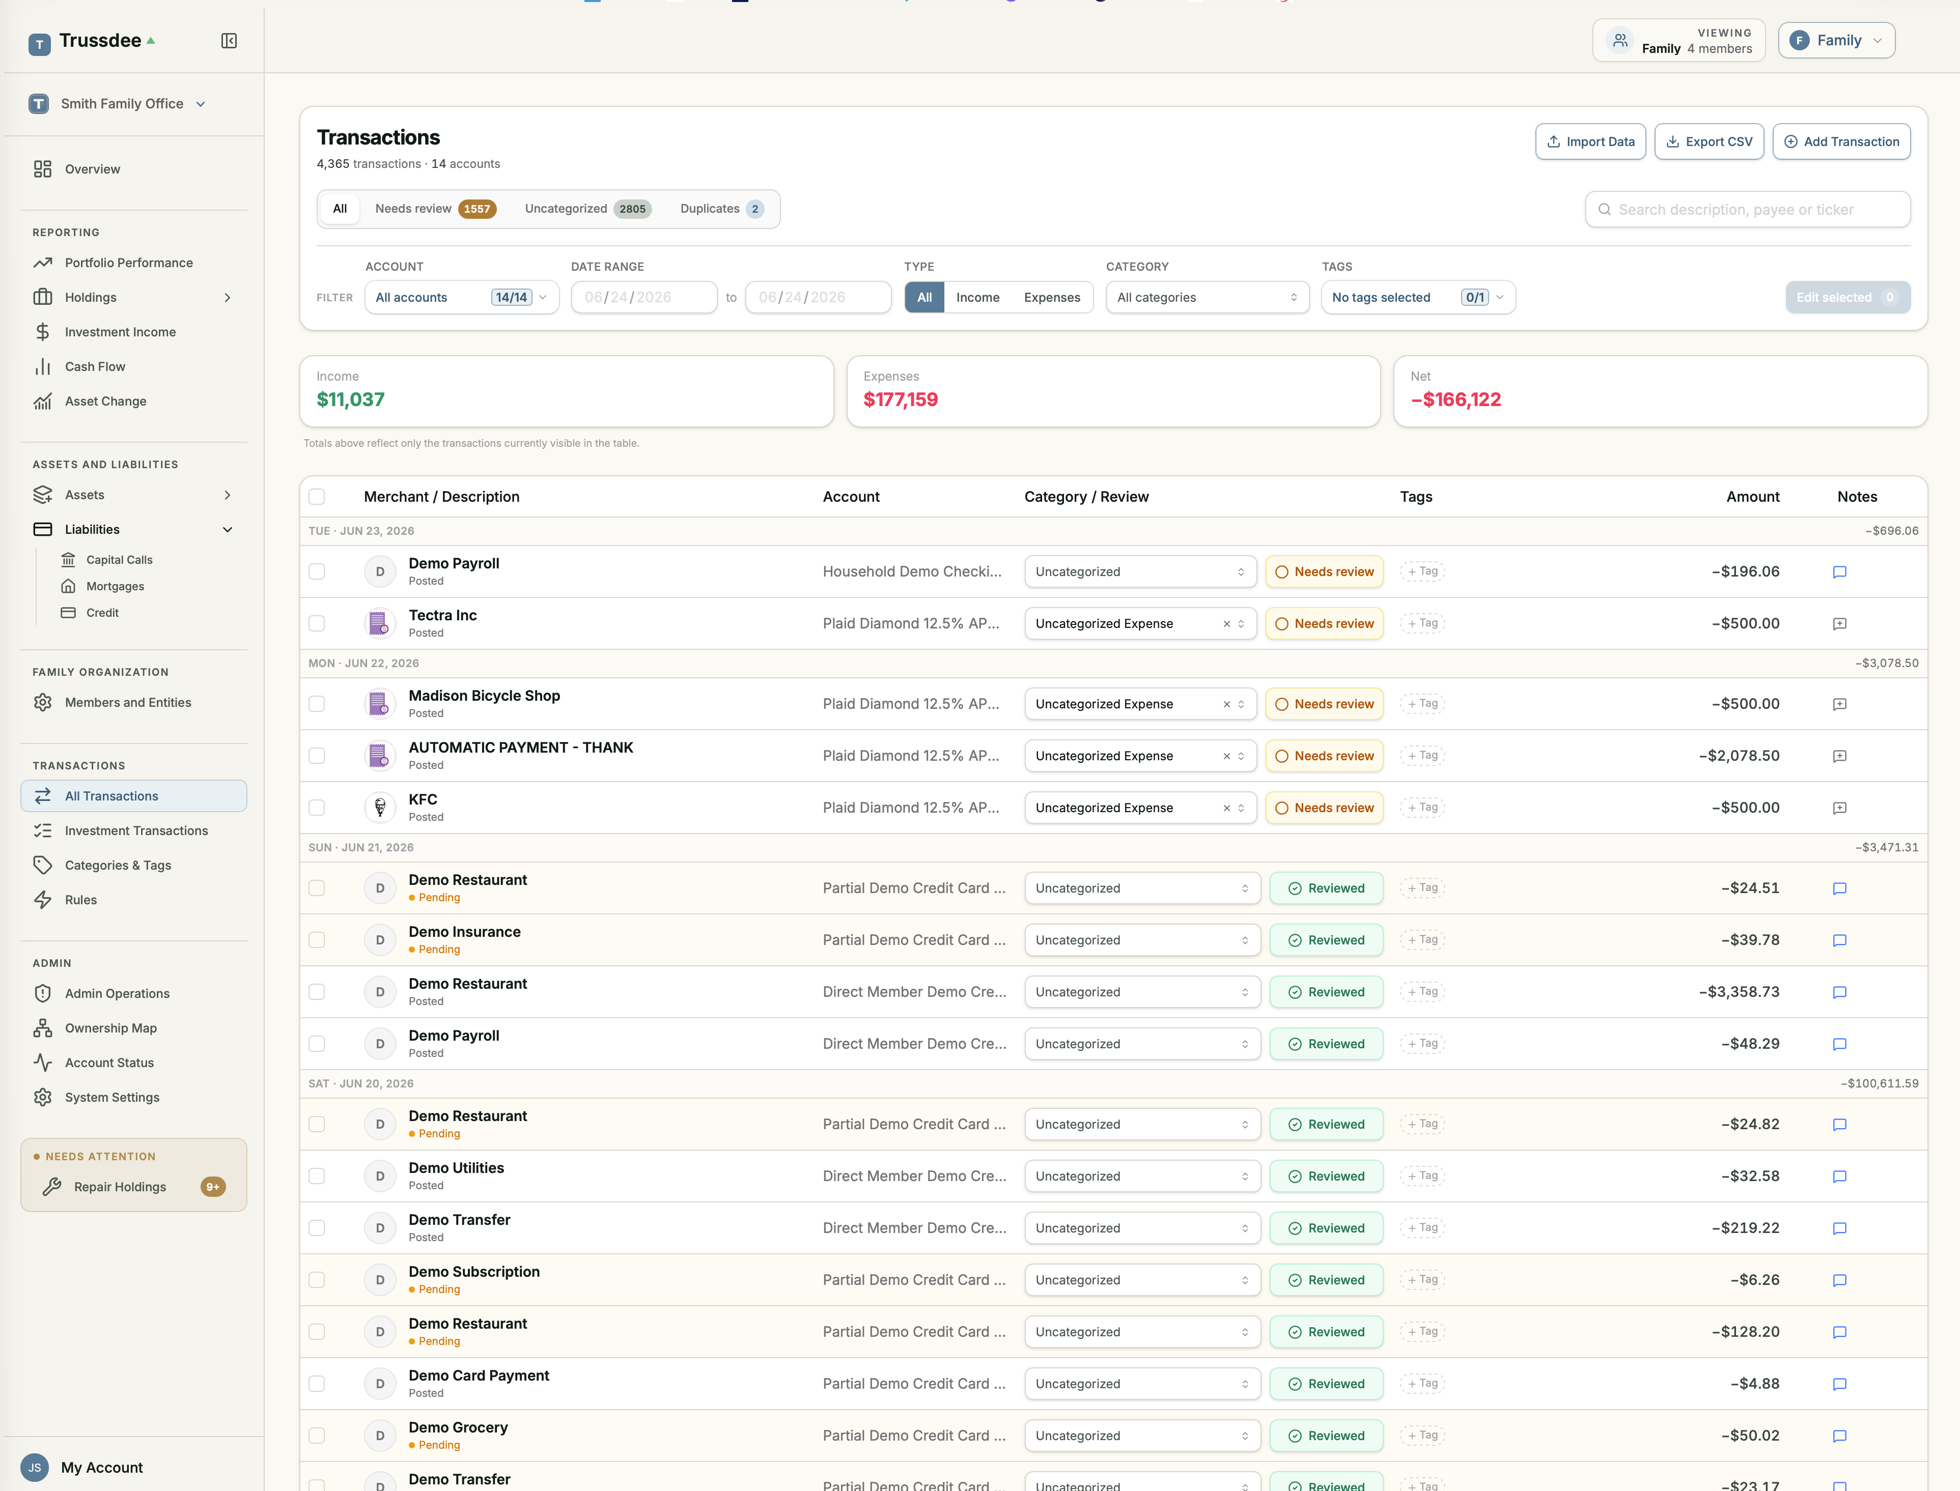Click Repair Holdings wrench icon

[52, 1187]
